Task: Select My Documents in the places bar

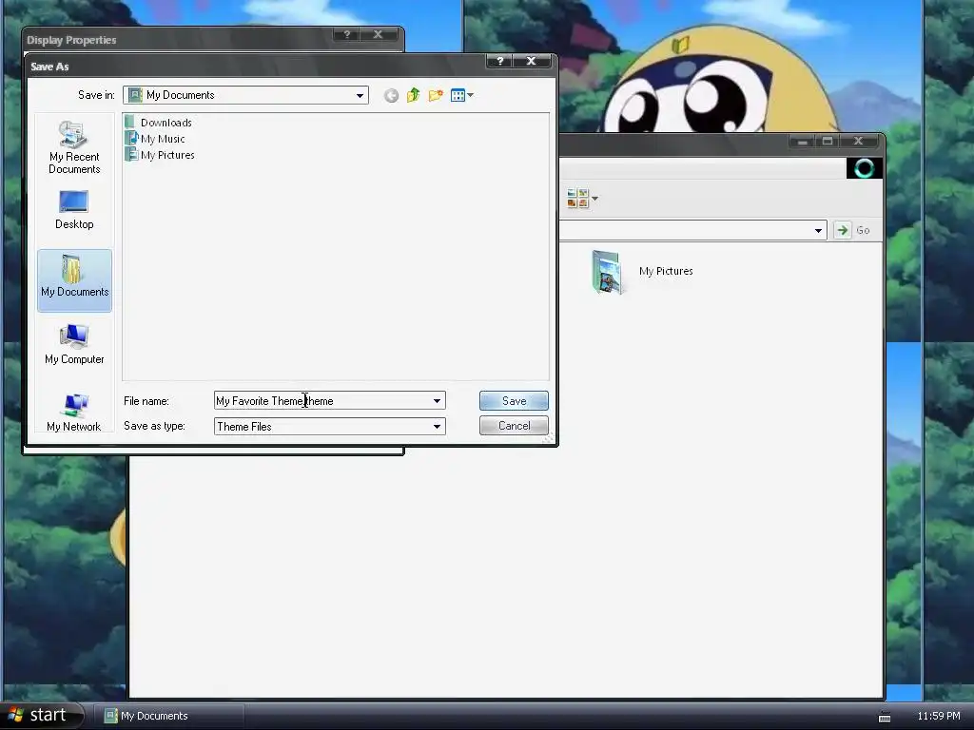Action: coord(74,280)
